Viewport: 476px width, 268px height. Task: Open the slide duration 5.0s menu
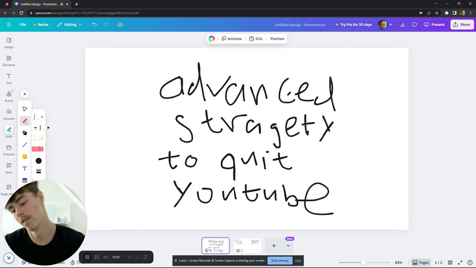[x=256, y=39]
